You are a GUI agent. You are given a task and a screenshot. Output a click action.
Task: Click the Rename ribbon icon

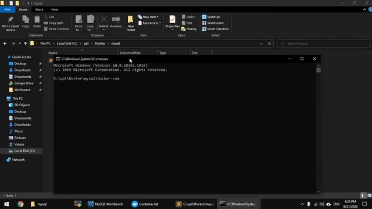(x=116, y=22)
